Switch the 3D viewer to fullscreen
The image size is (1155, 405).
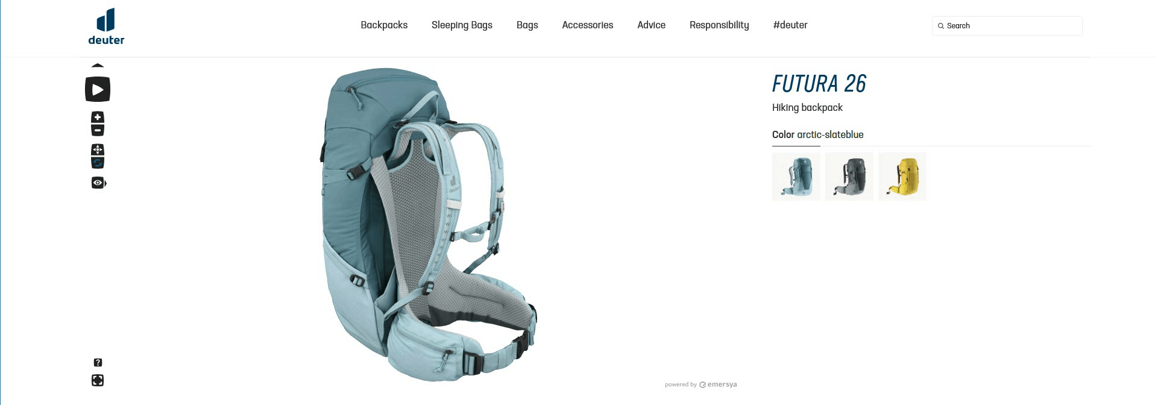(x=98, y=380)
